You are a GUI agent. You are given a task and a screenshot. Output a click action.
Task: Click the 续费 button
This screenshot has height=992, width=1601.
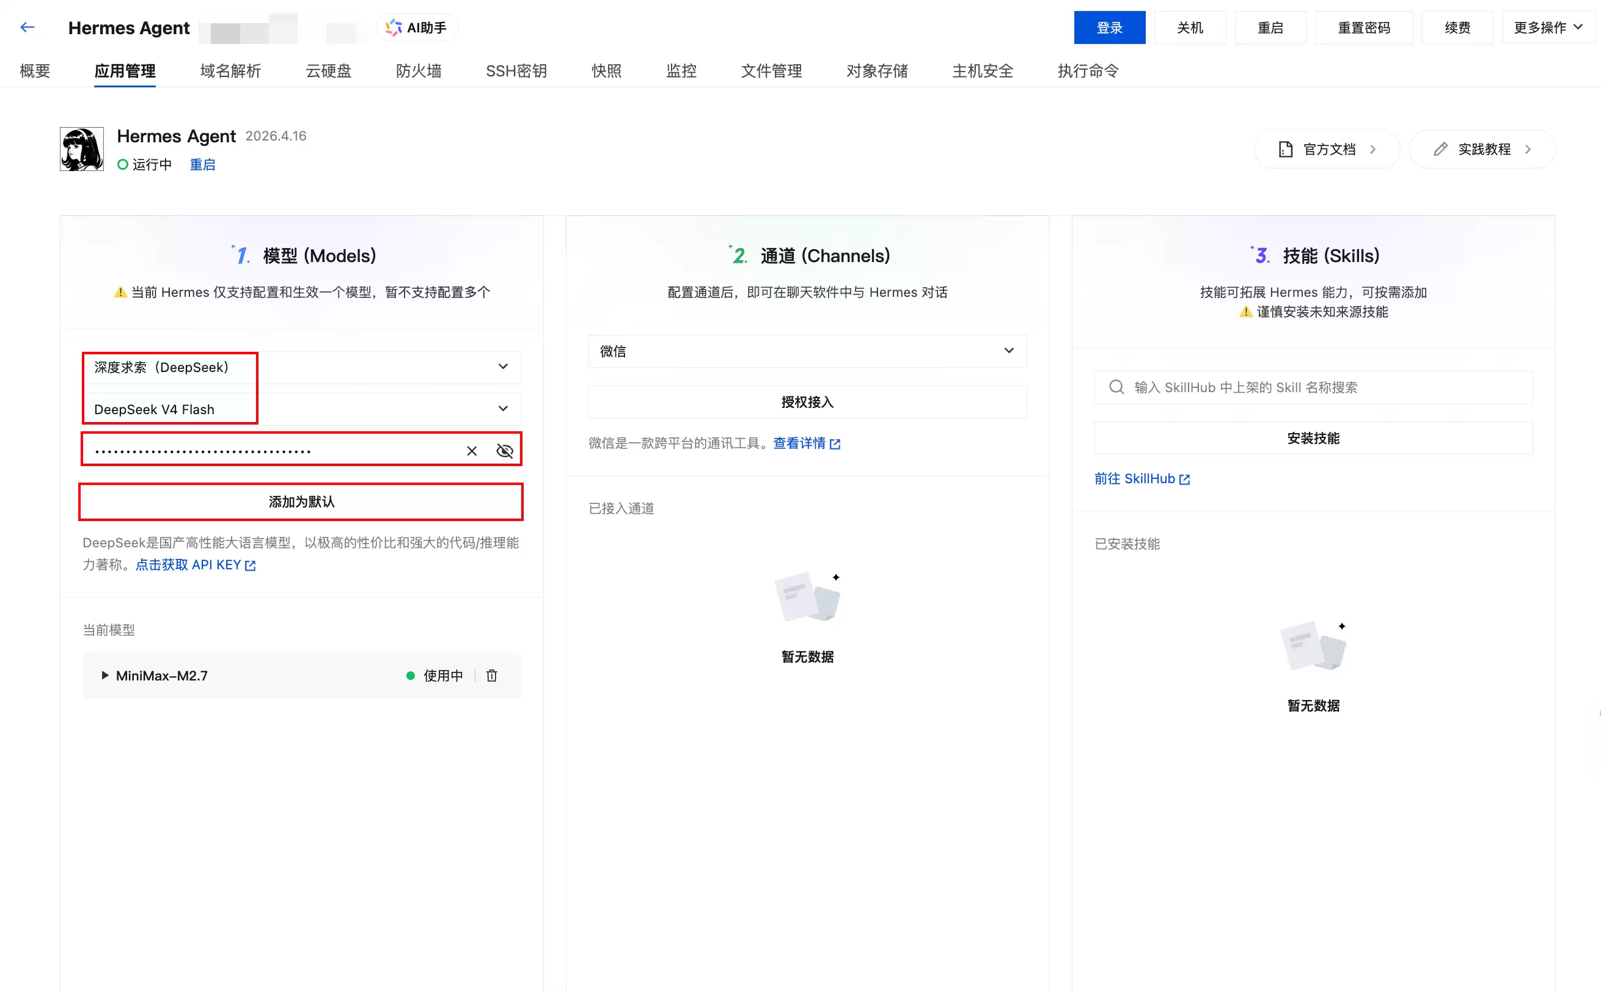pos(1458,27)
